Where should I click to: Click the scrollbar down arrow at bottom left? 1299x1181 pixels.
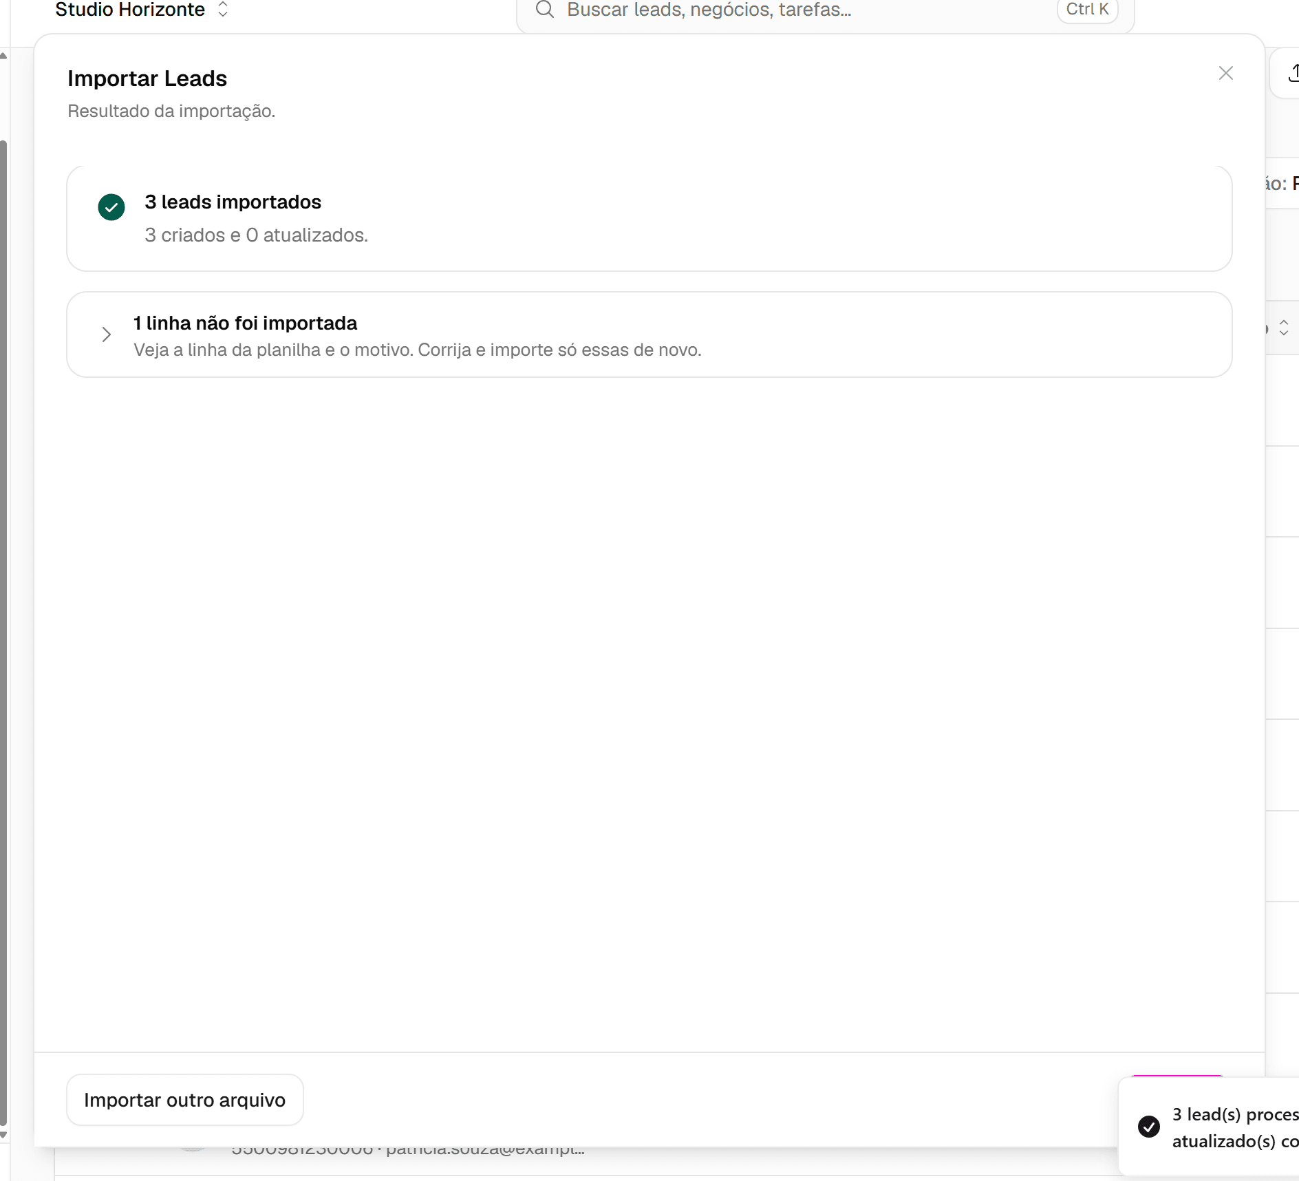pos(3,1135)
